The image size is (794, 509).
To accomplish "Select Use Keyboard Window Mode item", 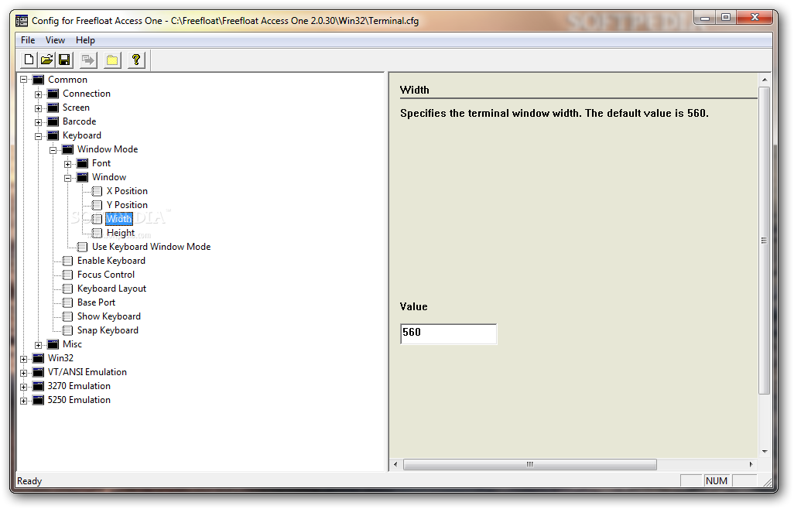I will coord(151,247).
